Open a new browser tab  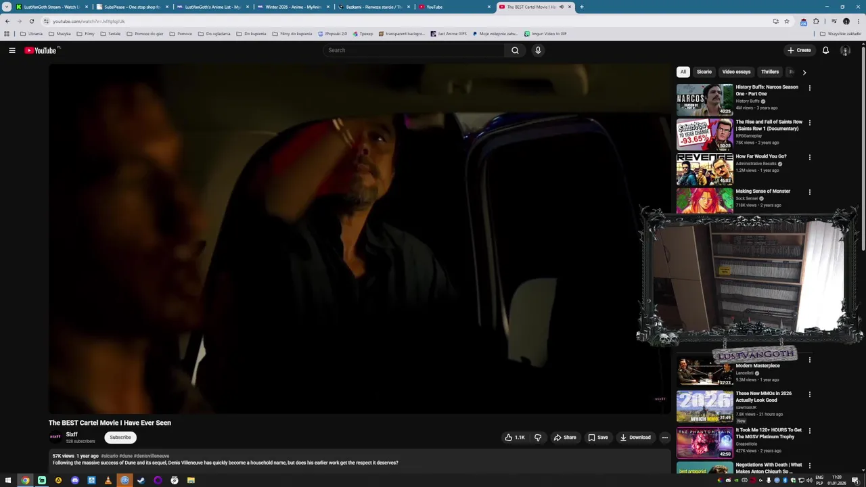click(581, 7)
